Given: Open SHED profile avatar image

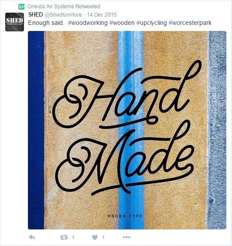Looking at the screenshot, I should click(x=14, y=22).
